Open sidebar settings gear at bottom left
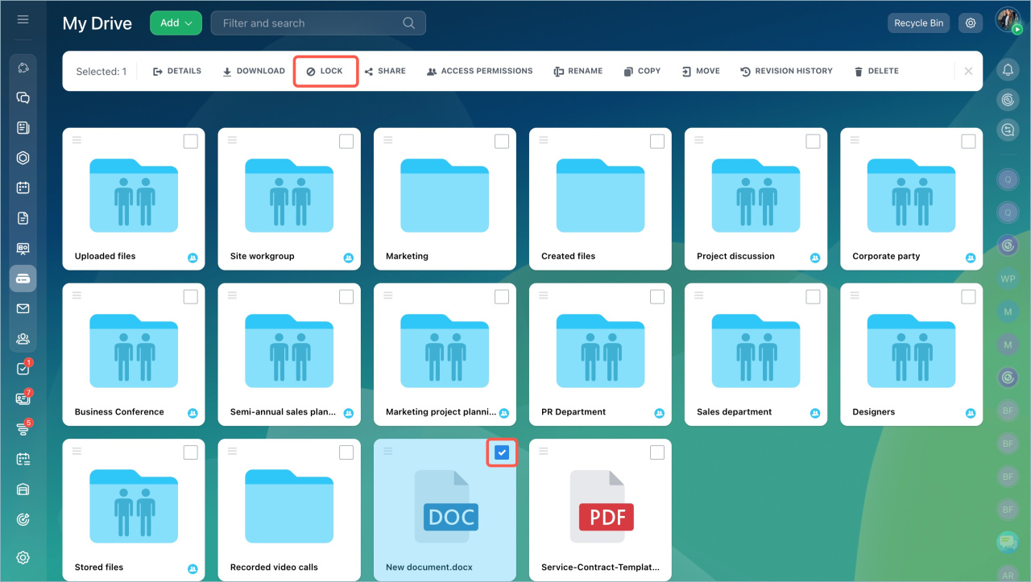This screenshot has height=582, width=1031. (x=23, y=557)
